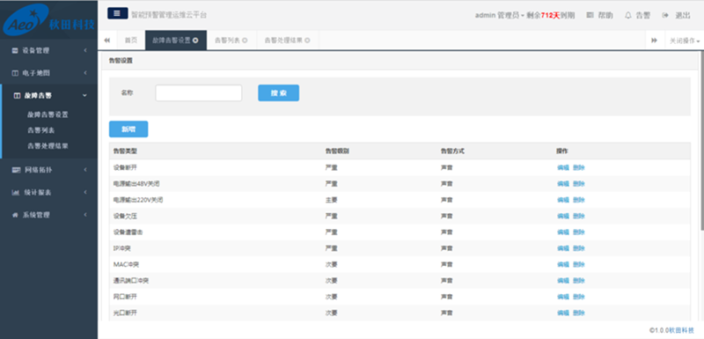The image size is (704, 339).
Task: Open the 设备管理 sidebar menu
Action: [49, 51]
